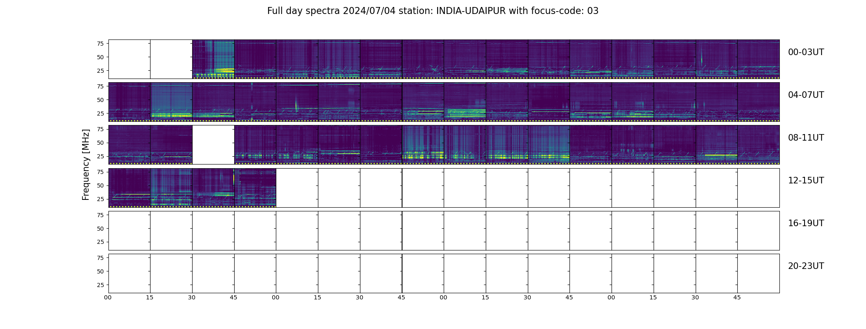This screenshot has width=866, height=329.
Task: Click the "20-23UT" row label
Action: click(806, 266)
